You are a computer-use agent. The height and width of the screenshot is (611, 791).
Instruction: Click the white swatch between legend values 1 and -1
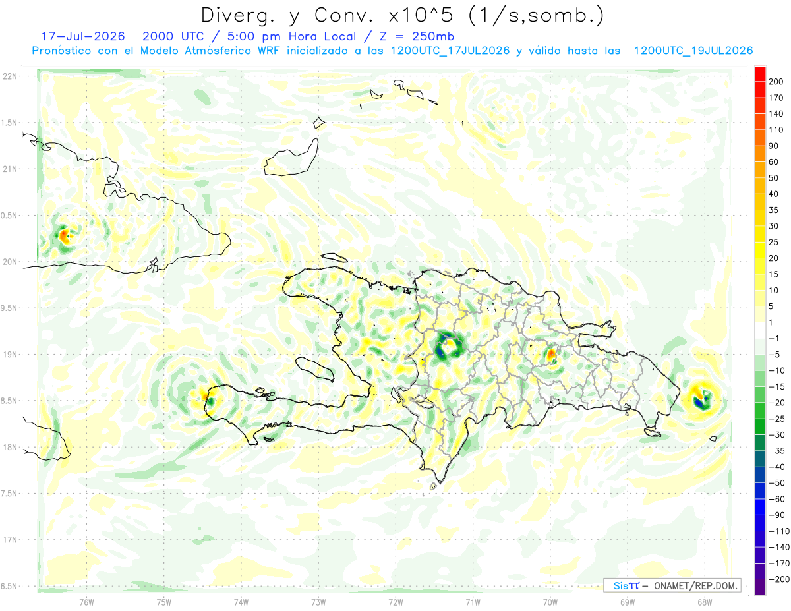761,330
